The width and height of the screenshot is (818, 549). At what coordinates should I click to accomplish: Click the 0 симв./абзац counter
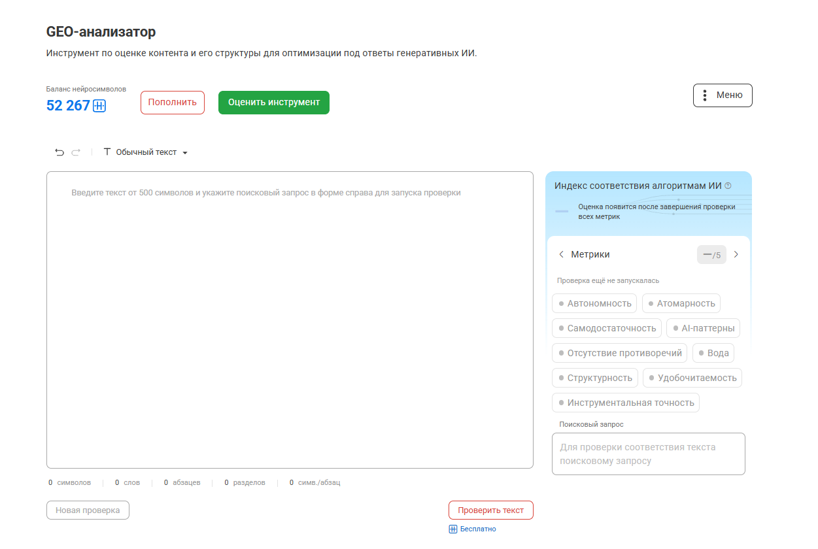point(315,483)
